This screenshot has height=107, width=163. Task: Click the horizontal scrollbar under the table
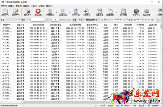81,102
